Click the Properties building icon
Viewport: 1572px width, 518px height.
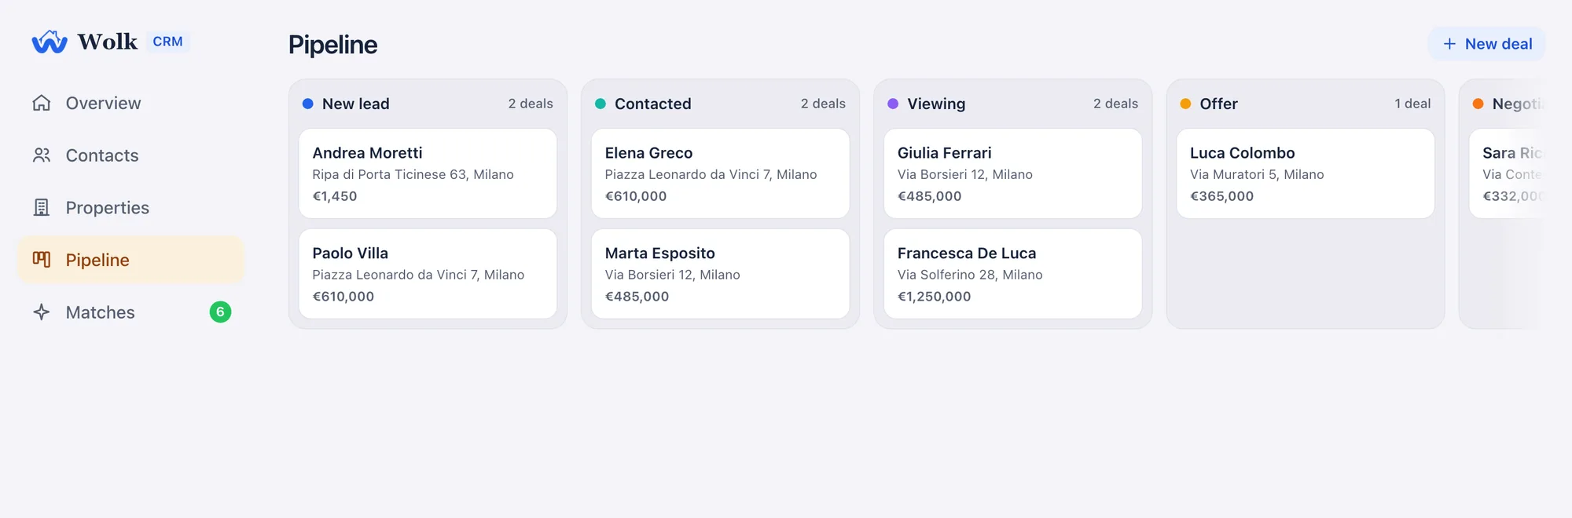pyautogui.click(x=42, y=207)
